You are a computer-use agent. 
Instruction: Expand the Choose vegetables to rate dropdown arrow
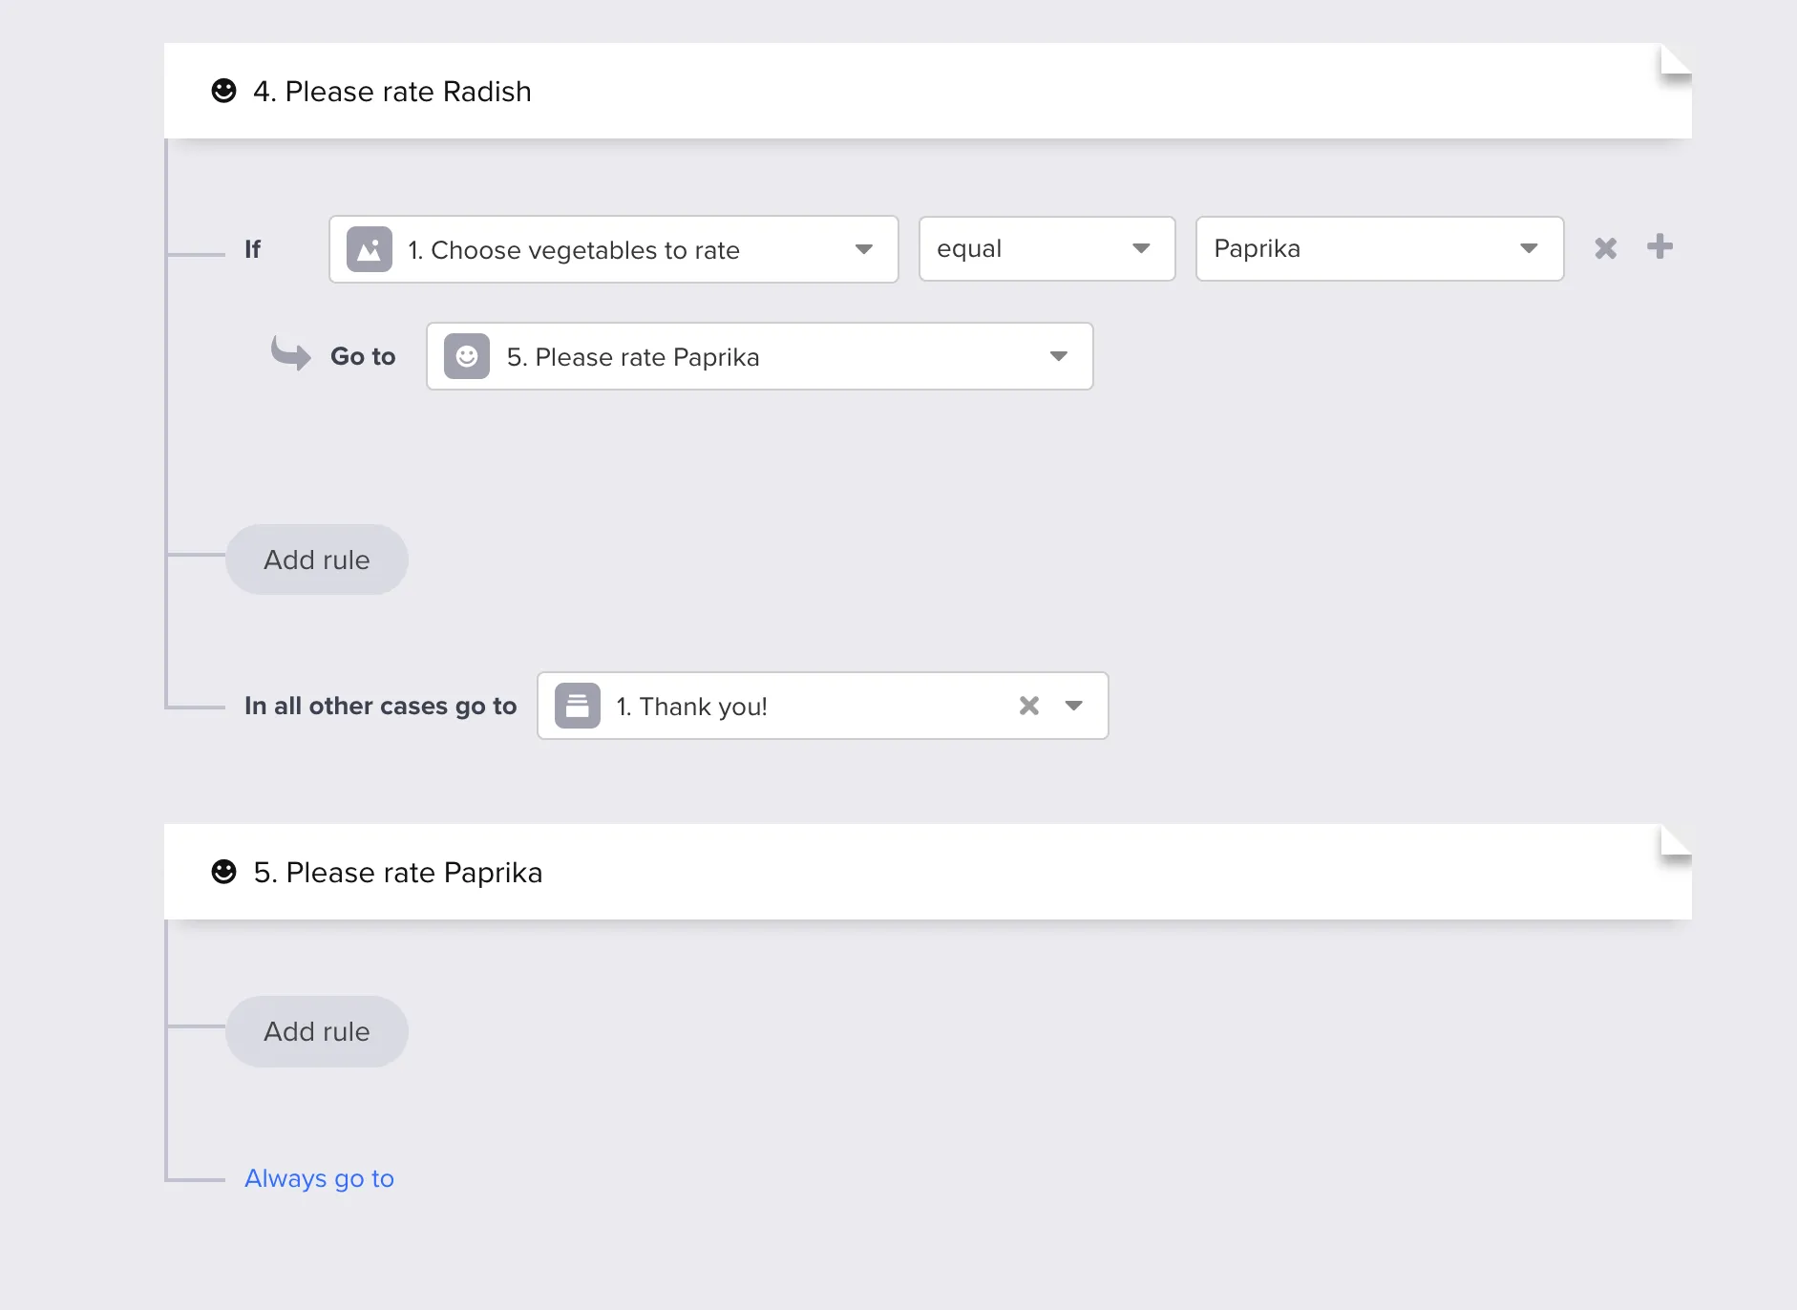[864, 249]
